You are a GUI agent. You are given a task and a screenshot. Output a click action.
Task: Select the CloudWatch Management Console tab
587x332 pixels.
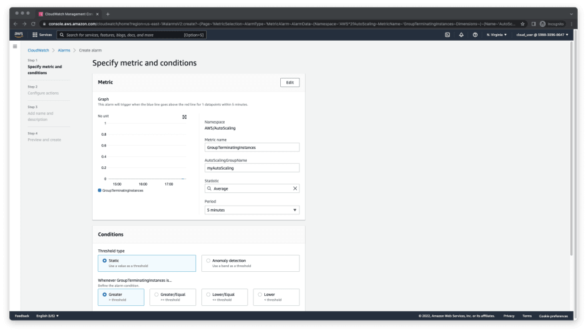(x=69, y=14)
